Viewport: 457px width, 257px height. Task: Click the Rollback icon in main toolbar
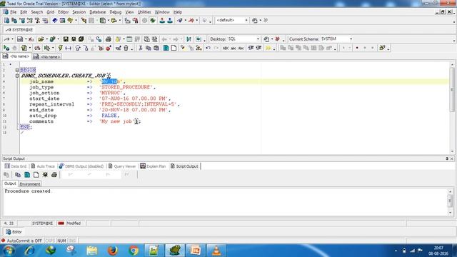(x=170, y=21)
